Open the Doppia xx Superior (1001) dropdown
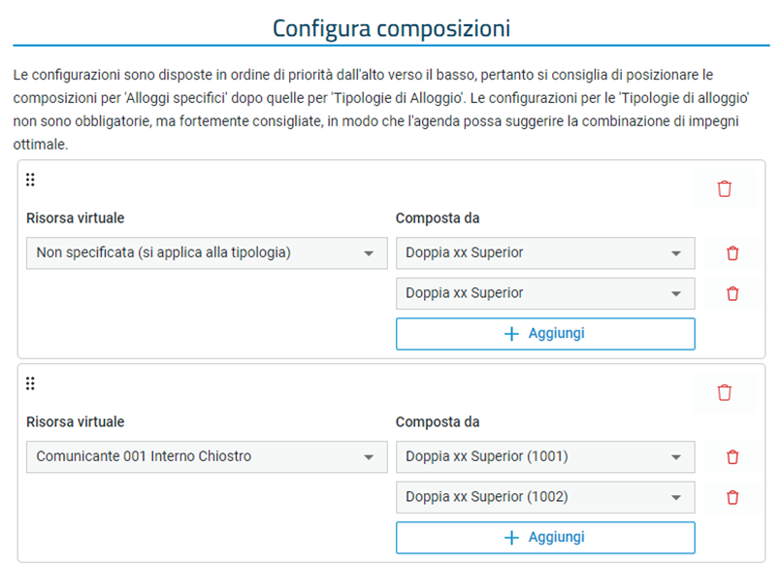This screenshot has width=781, height=568. click(x=545, y=456)
